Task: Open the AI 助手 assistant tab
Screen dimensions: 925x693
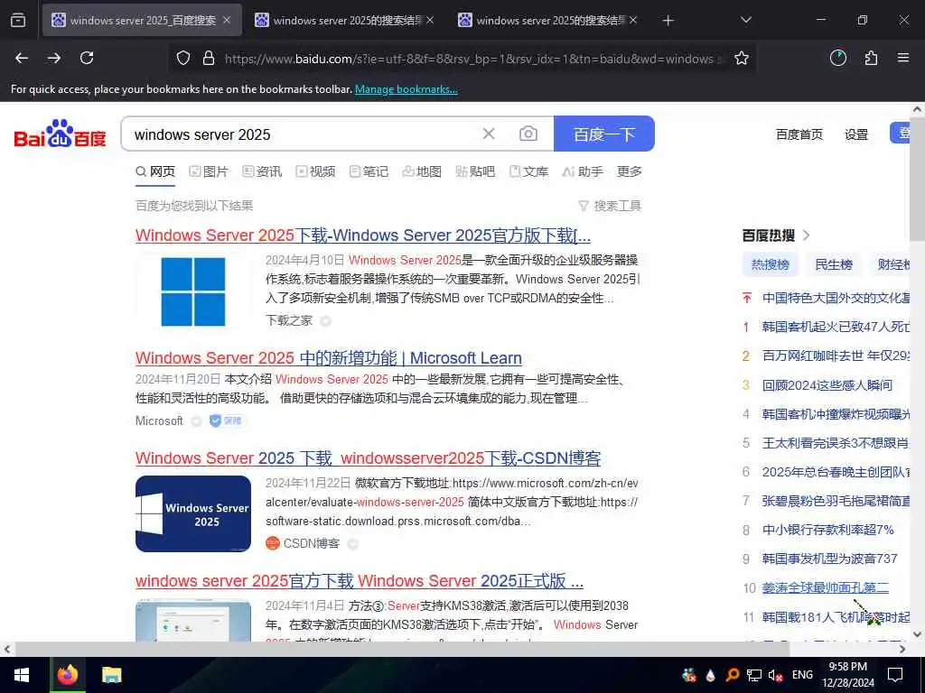Action: [x=583, y=171]
